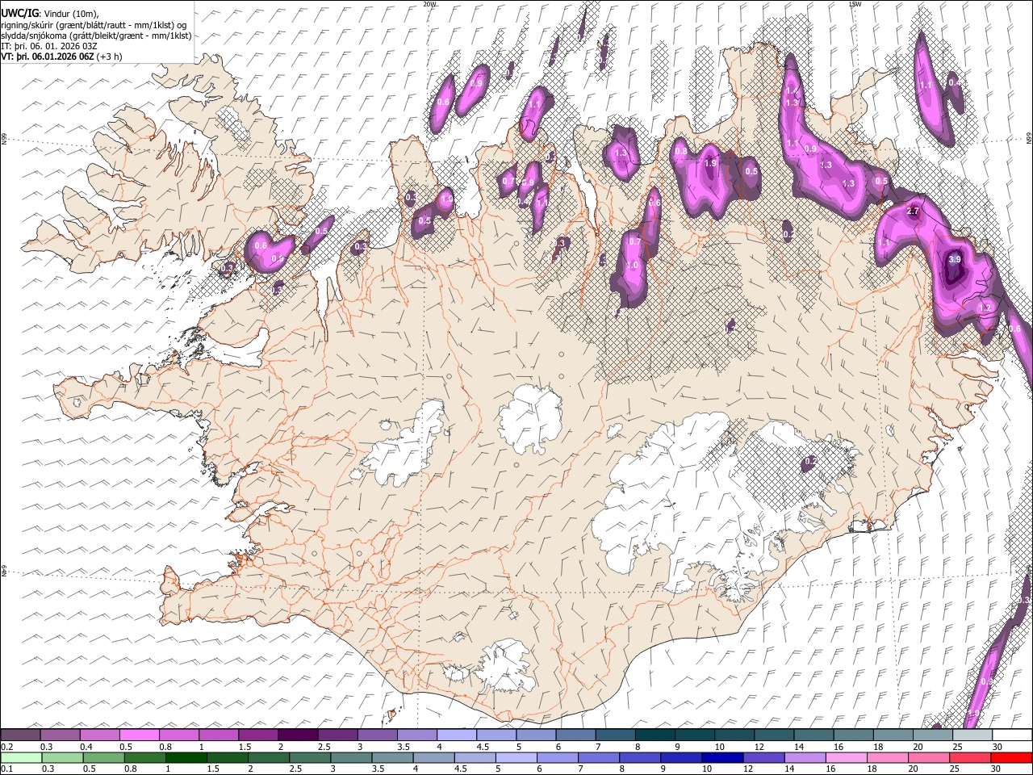Click the pure red swatch labeled 30
Viewport: 1033px width, 775px height.
coord(1010,757)
